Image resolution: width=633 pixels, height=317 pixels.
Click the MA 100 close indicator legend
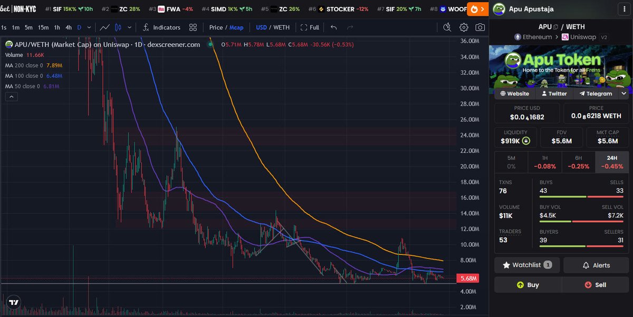(x=34, y=76)
